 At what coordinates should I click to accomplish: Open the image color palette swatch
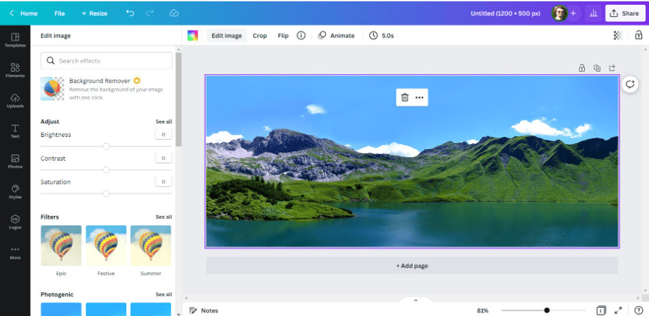(193, 35)
